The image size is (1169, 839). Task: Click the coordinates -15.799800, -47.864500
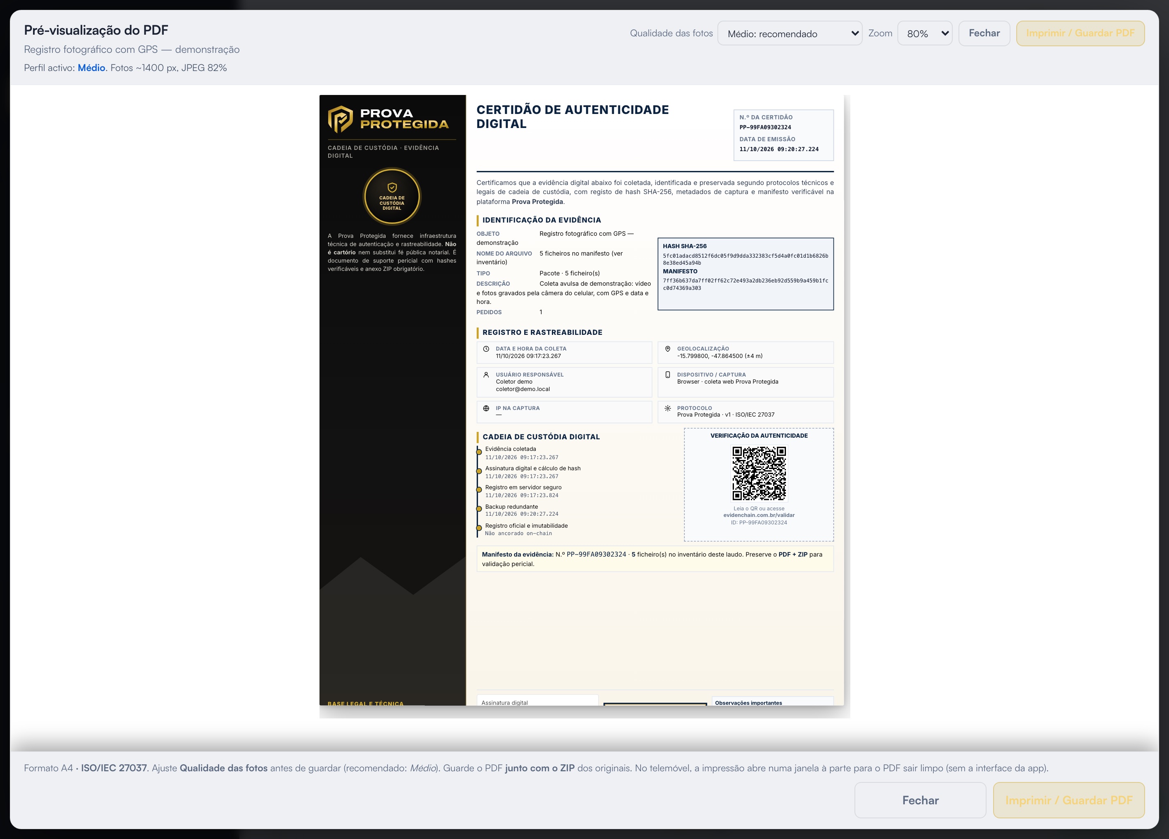(x=719, y=356)
